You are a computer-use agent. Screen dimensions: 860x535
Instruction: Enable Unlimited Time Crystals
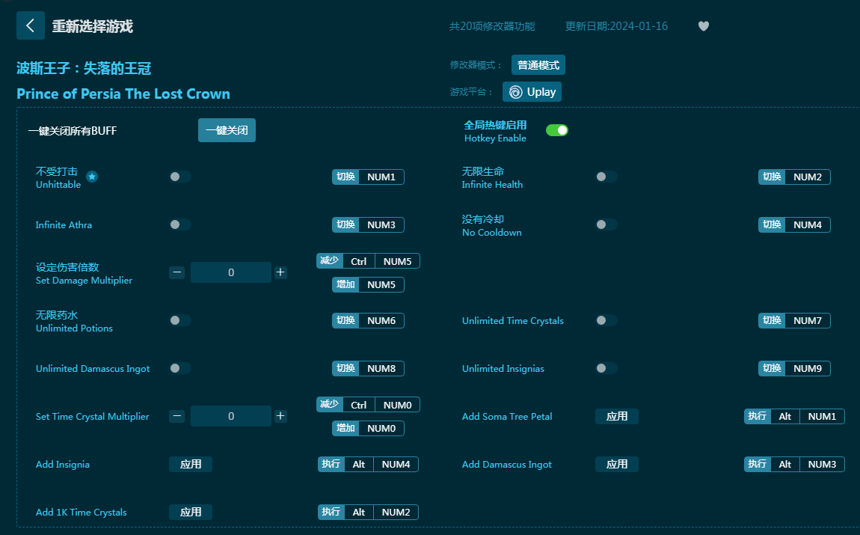606,320
